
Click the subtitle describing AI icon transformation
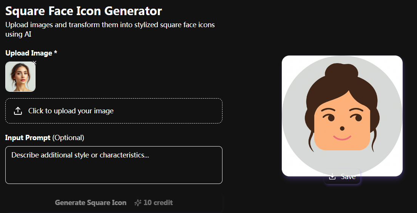click(x=110, y=29)
